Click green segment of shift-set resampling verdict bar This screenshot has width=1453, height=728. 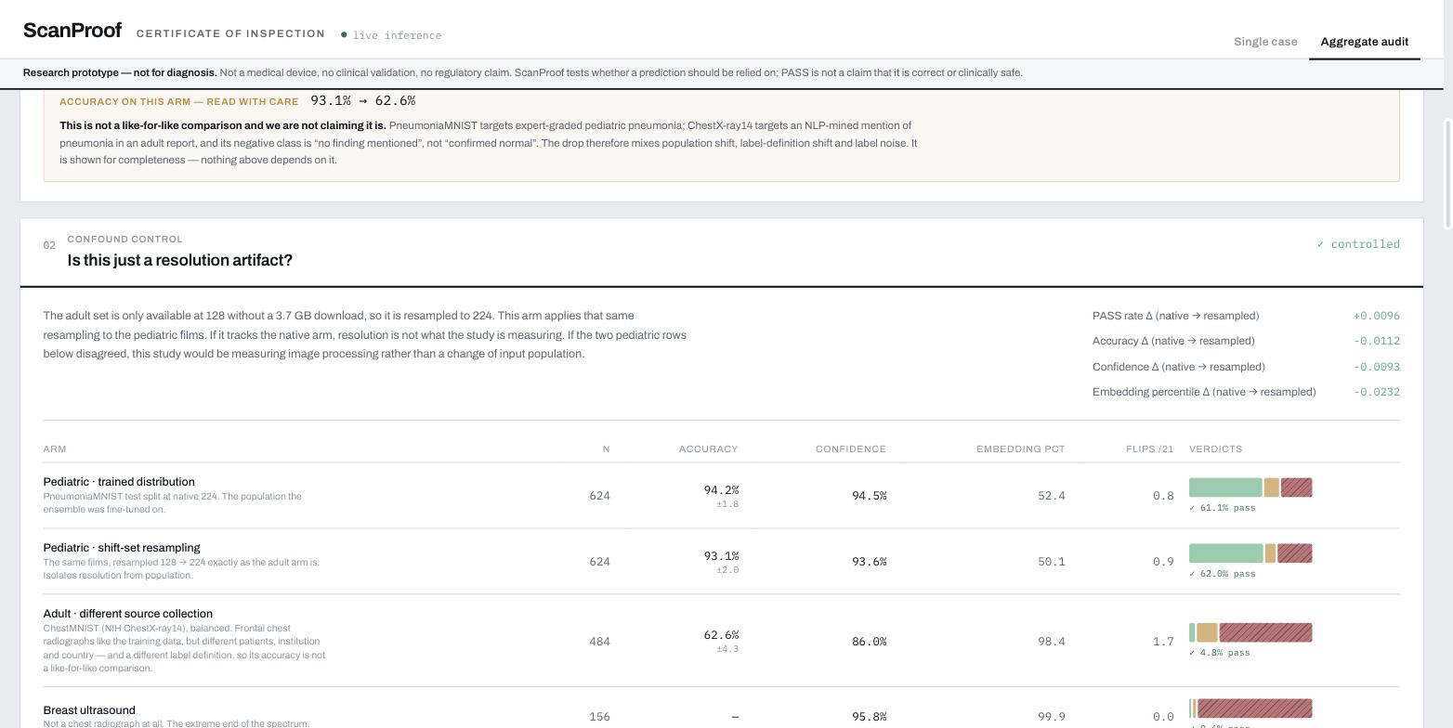click(x=1226, y=553)
